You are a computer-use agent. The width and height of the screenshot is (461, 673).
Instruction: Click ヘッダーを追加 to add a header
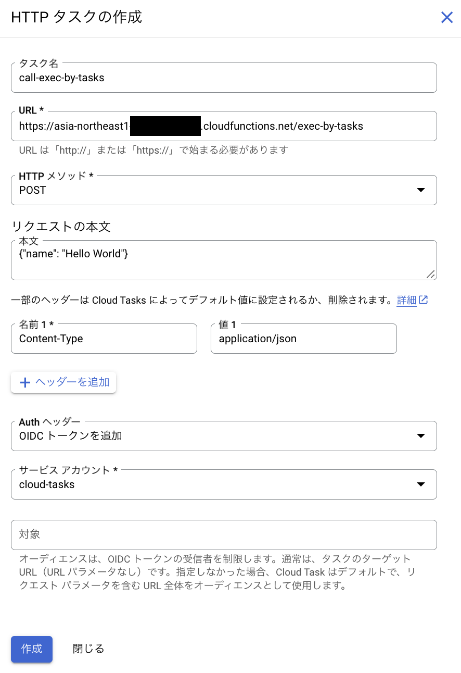[63, 382]
